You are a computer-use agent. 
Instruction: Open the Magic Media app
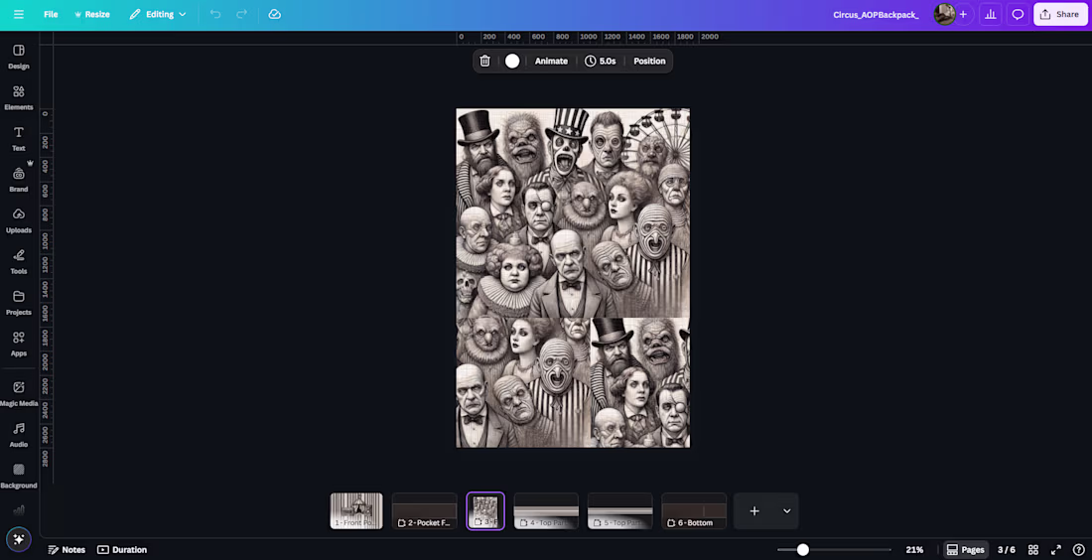pyautogui.click(x=19, y=393)
